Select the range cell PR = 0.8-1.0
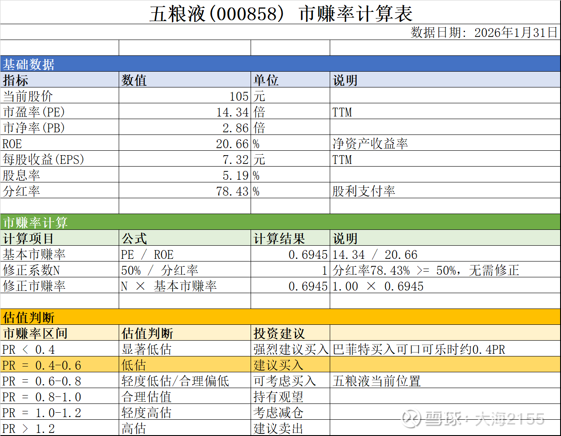This screenshot has height=436, width=561. (x=59, y=396)
